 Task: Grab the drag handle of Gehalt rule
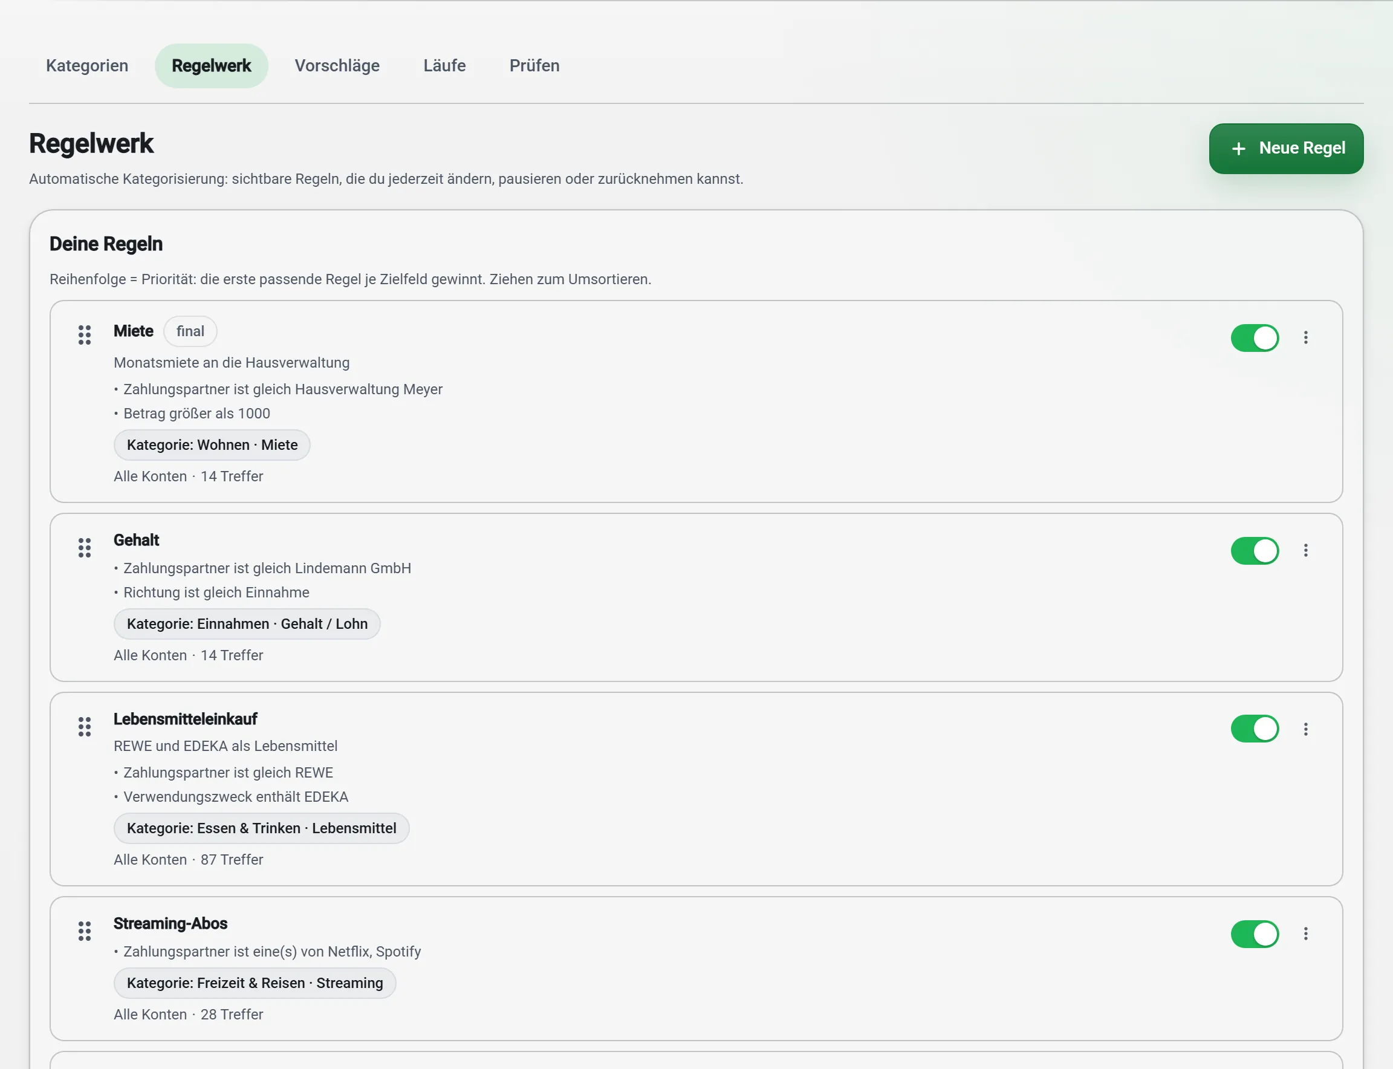tap(85, 547)
